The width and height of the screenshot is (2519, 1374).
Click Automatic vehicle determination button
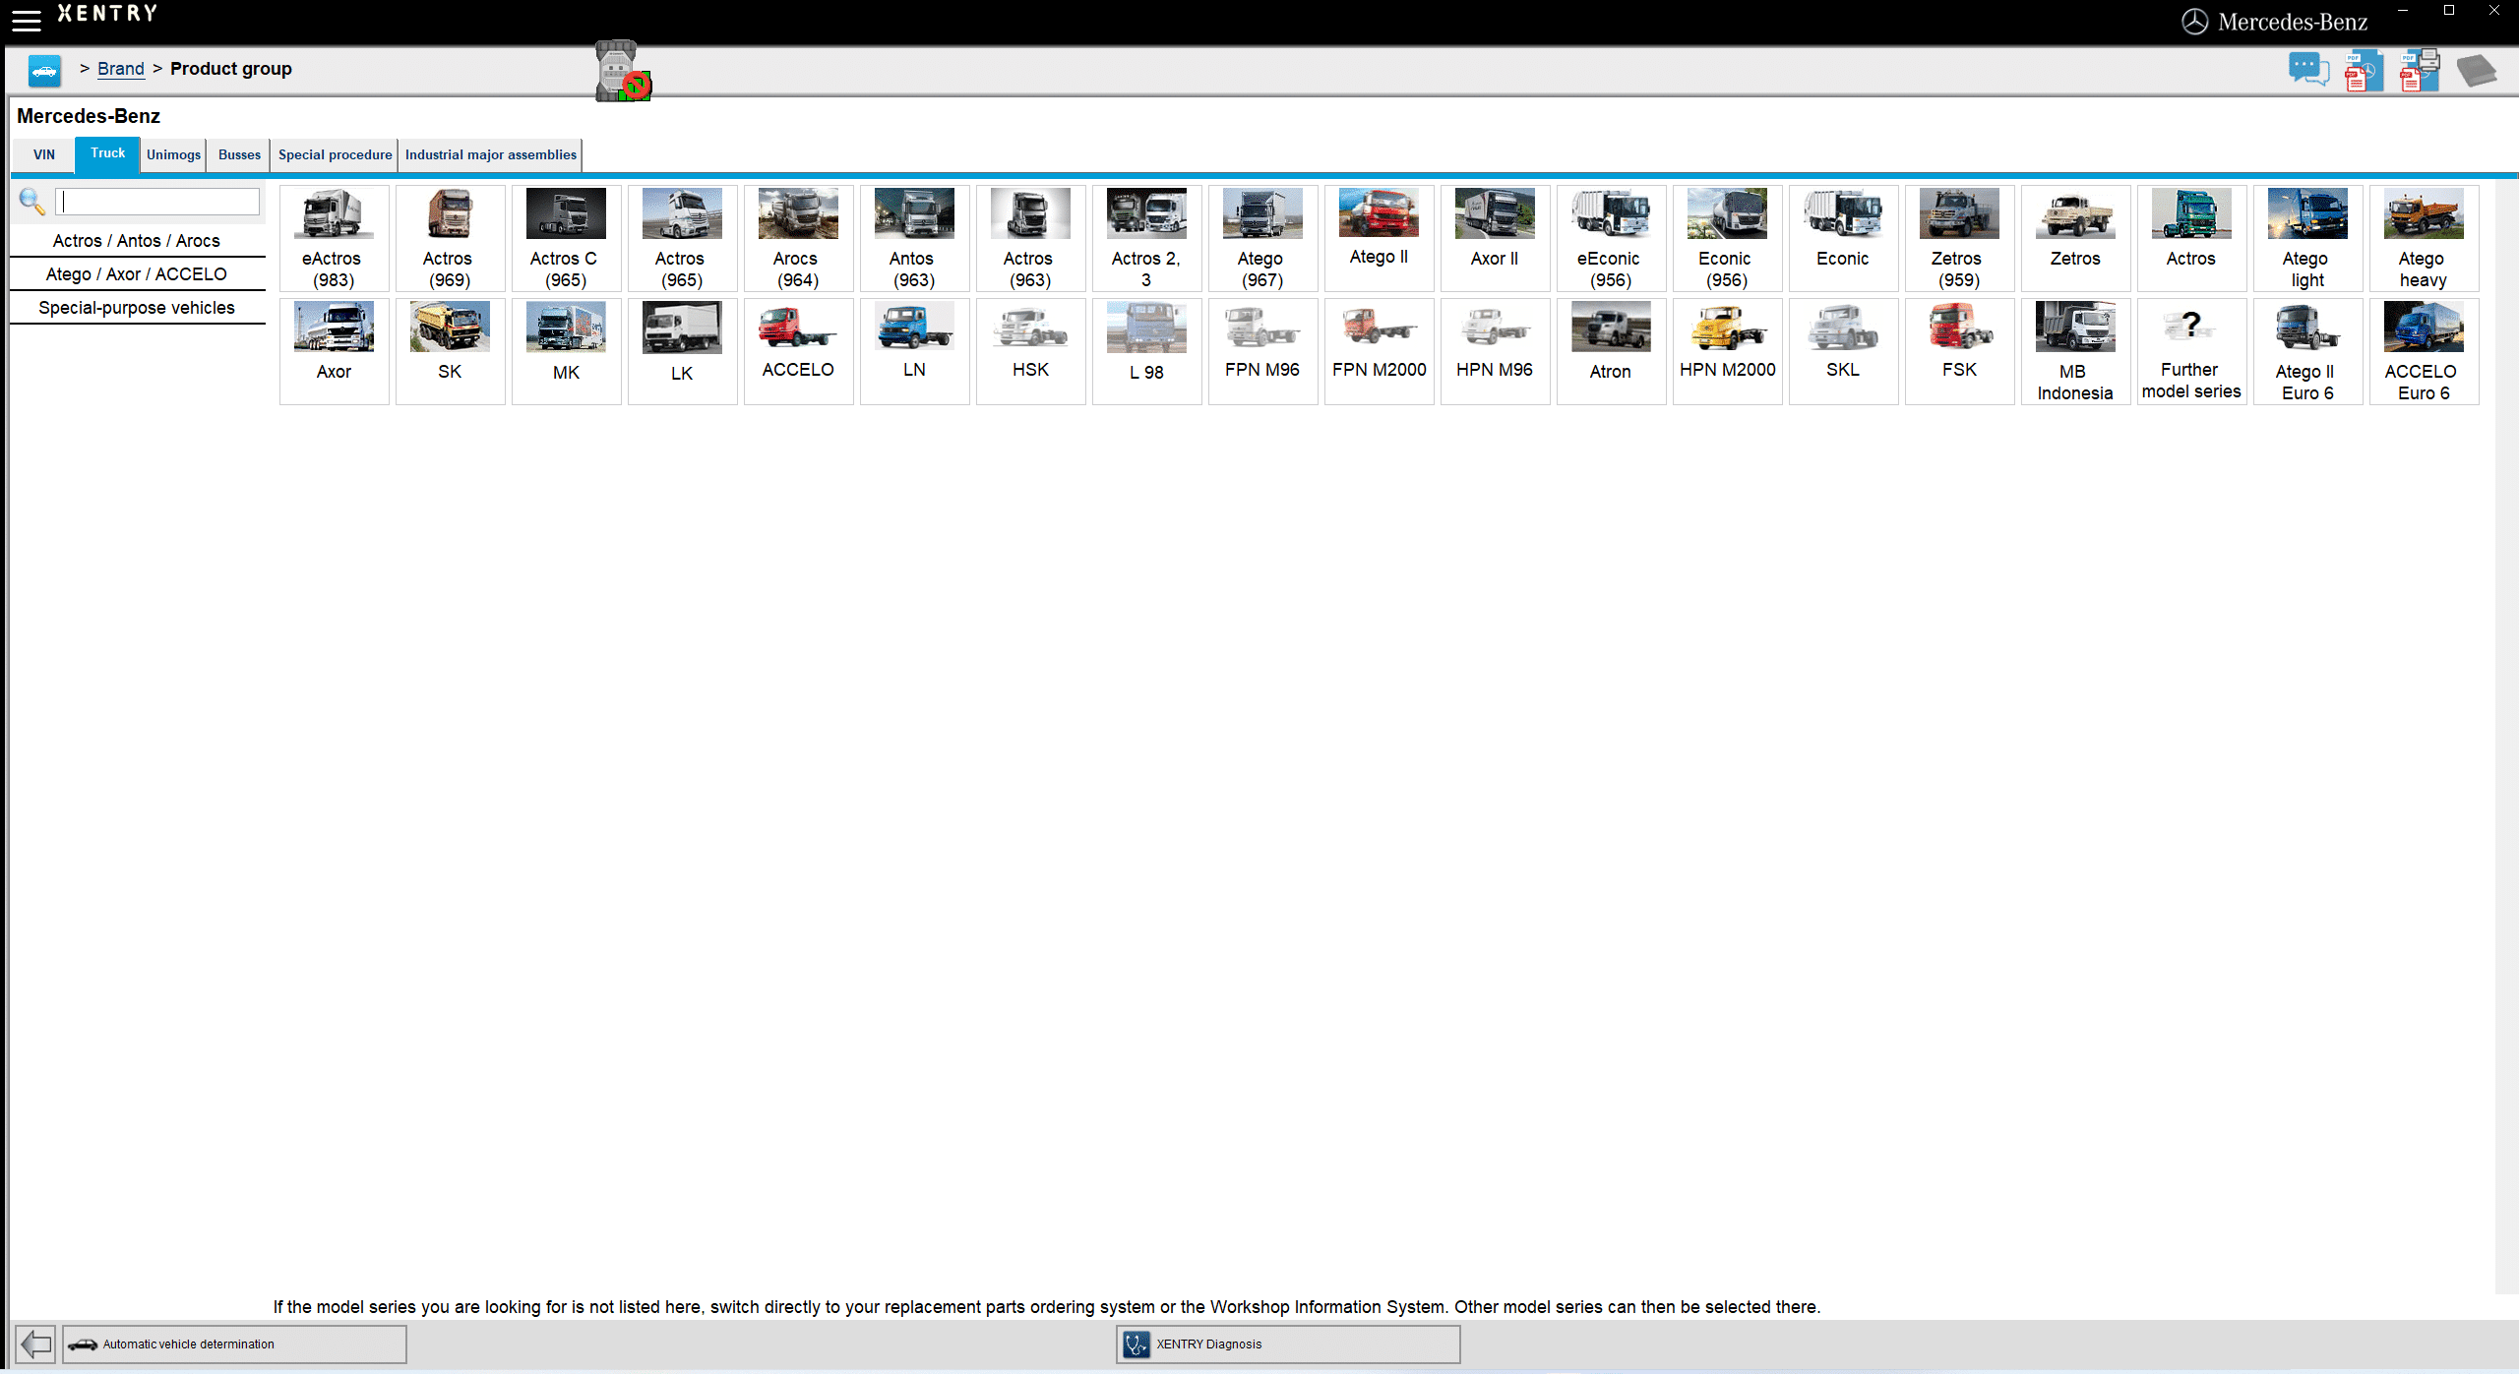(234, 1344)
